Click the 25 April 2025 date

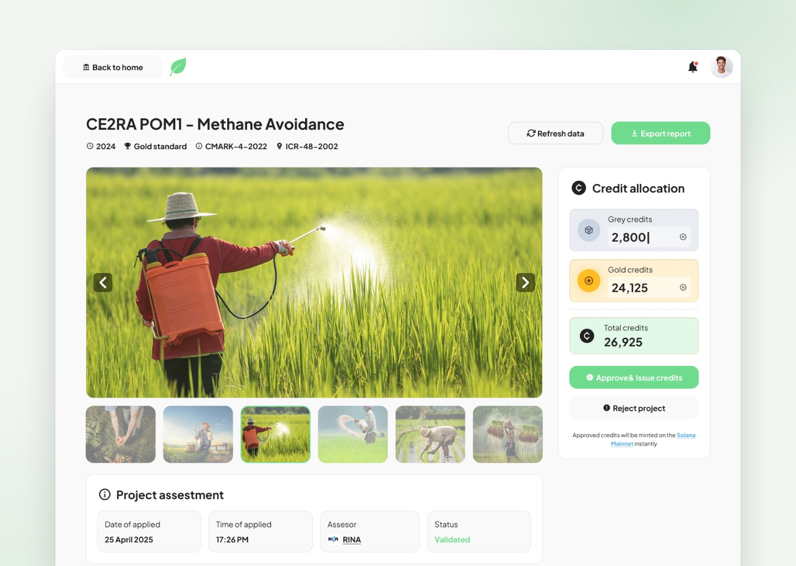tap(129, 539)
